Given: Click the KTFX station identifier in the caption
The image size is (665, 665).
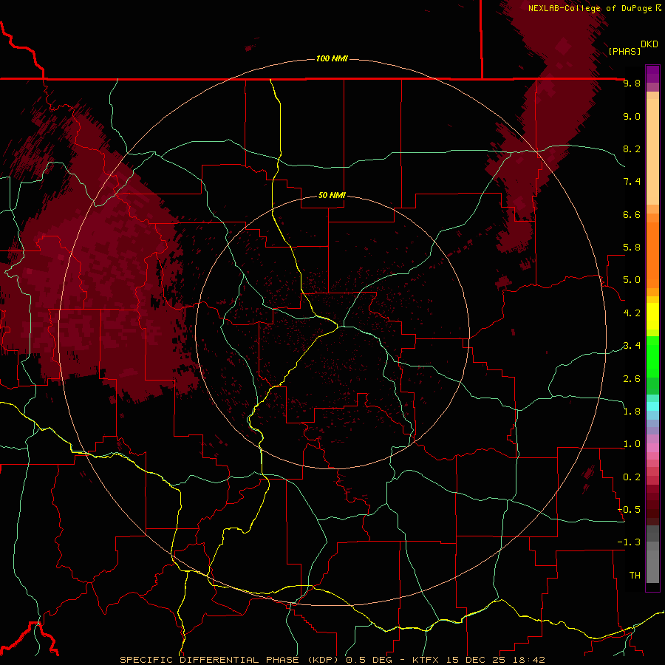Looking at the screenshot, I should point(426,660).
